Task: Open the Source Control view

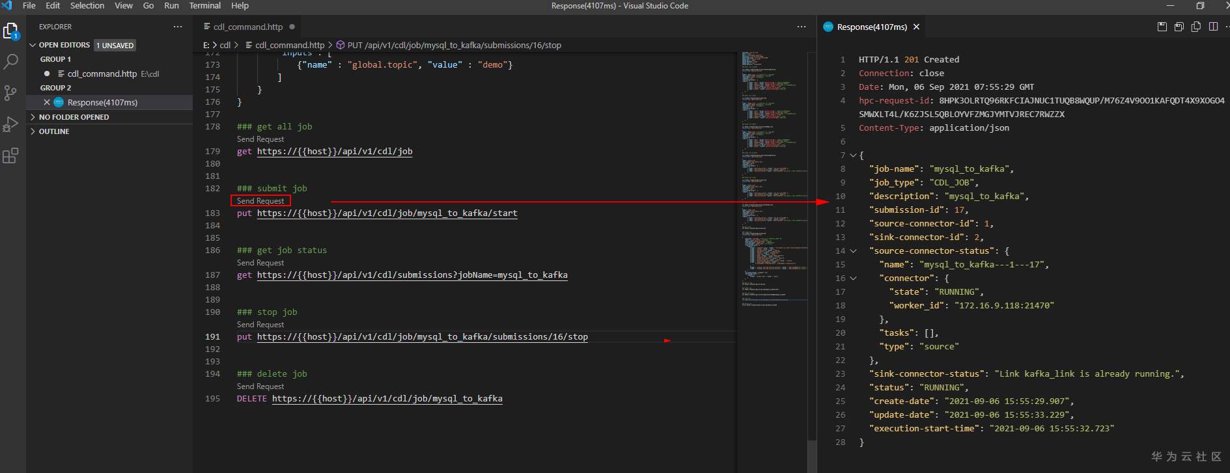Action: click(11, 93)
